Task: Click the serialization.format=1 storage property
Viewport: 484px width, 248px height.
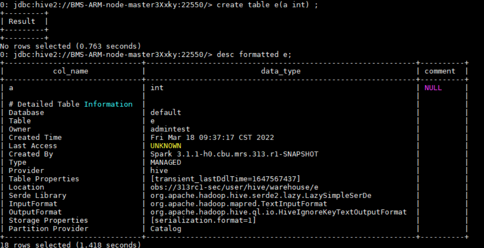Action: (203, 221)
